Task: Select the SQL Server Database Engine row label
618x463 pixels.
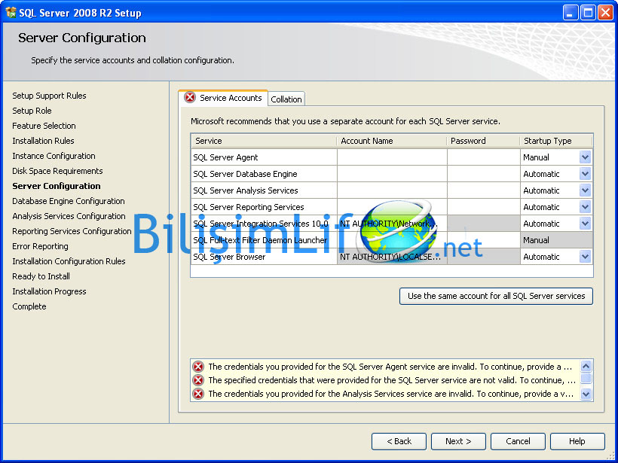Action: [x=245, y=174]
